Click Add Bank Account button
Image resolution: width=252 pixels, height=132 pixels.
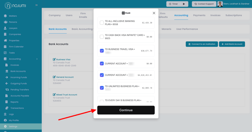click(x=232, y=44)
